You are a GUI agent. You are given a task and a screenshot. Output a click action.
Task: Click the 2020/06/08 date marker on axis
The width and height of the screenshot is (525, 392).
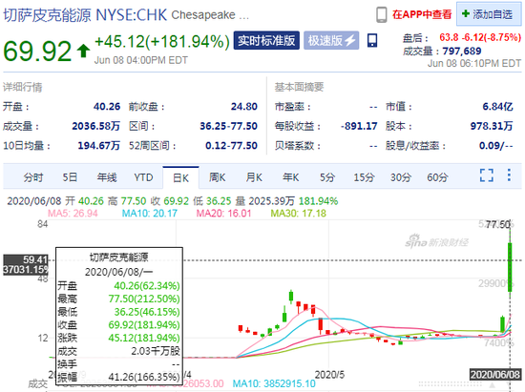[495, 374]
